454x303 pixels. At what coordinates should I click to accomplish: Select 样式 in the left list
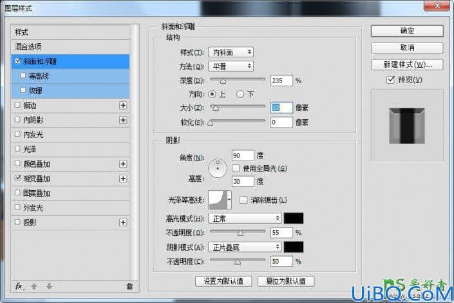(71, 32)
